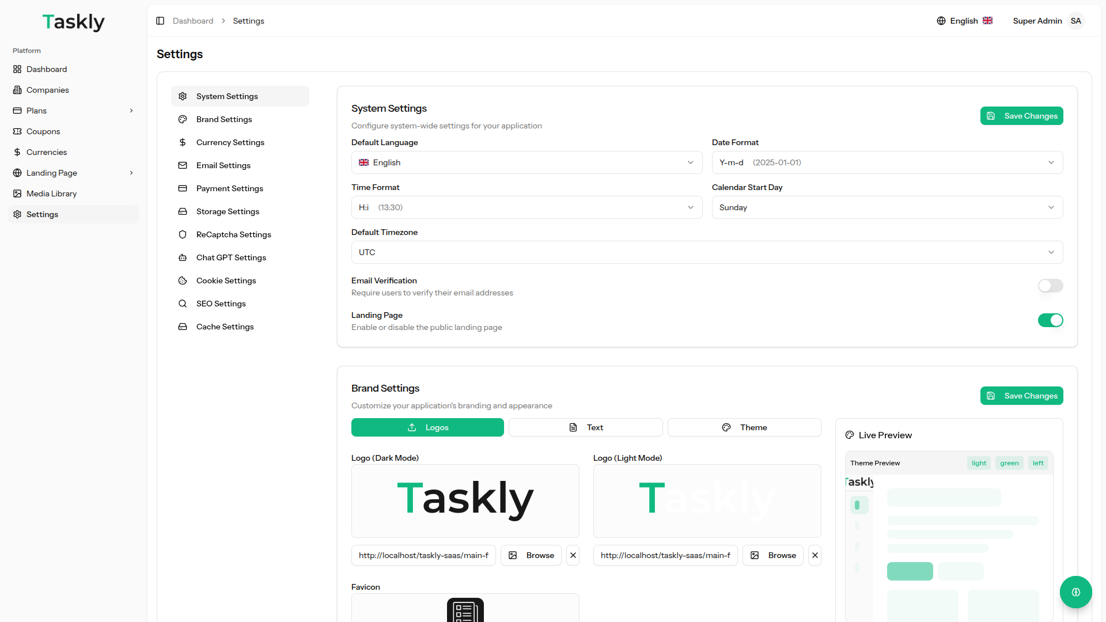Click the globe language icon in header
The height and width of the screenshot is (622, 1106).
[x=941, y=21]
